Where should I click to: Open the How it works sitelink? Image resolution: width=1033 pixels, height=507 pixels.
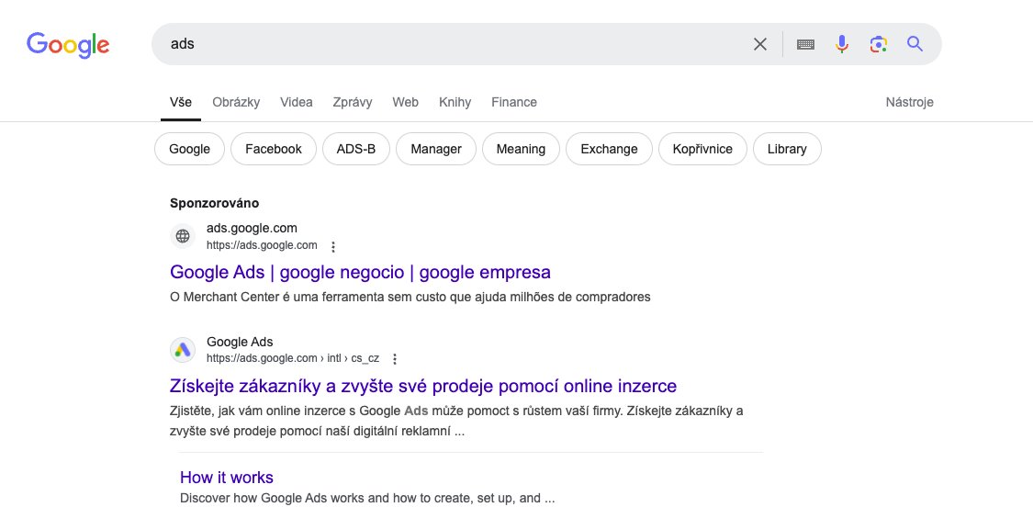coord(227,478)
